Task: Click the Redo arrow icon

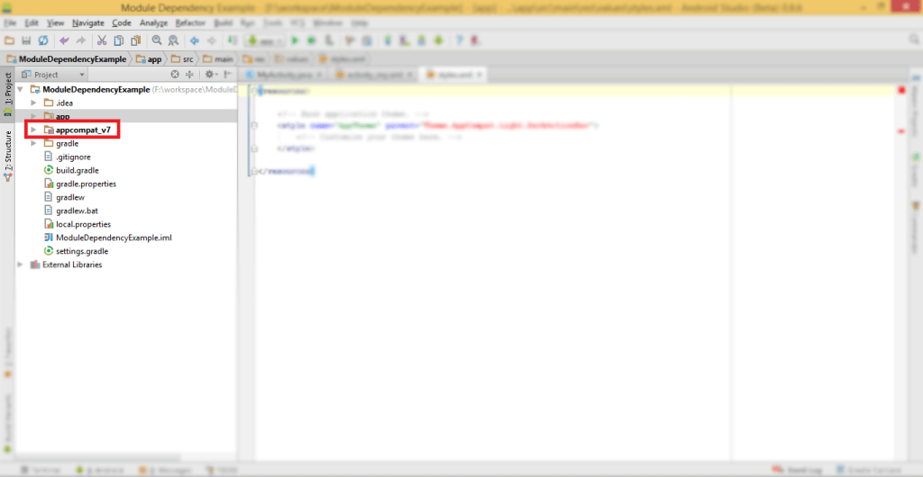Action: tap(81, 40)
